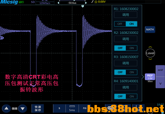The width and height of the screenshot is (165, 114).
Task: Select the s timebase unit
Action: 59,108
